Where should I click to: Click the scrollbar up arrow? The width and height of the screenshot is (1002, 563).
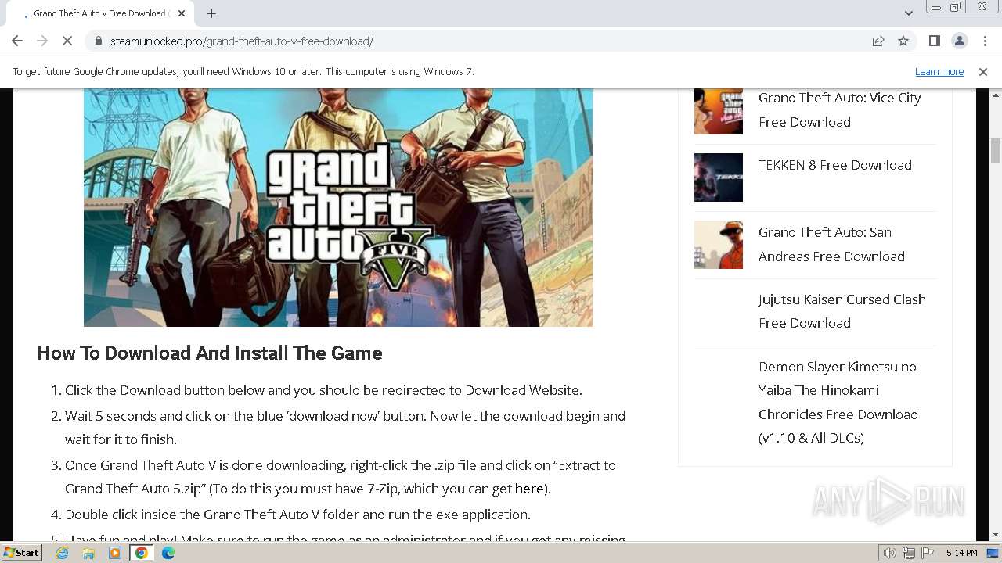coord(996,95)
